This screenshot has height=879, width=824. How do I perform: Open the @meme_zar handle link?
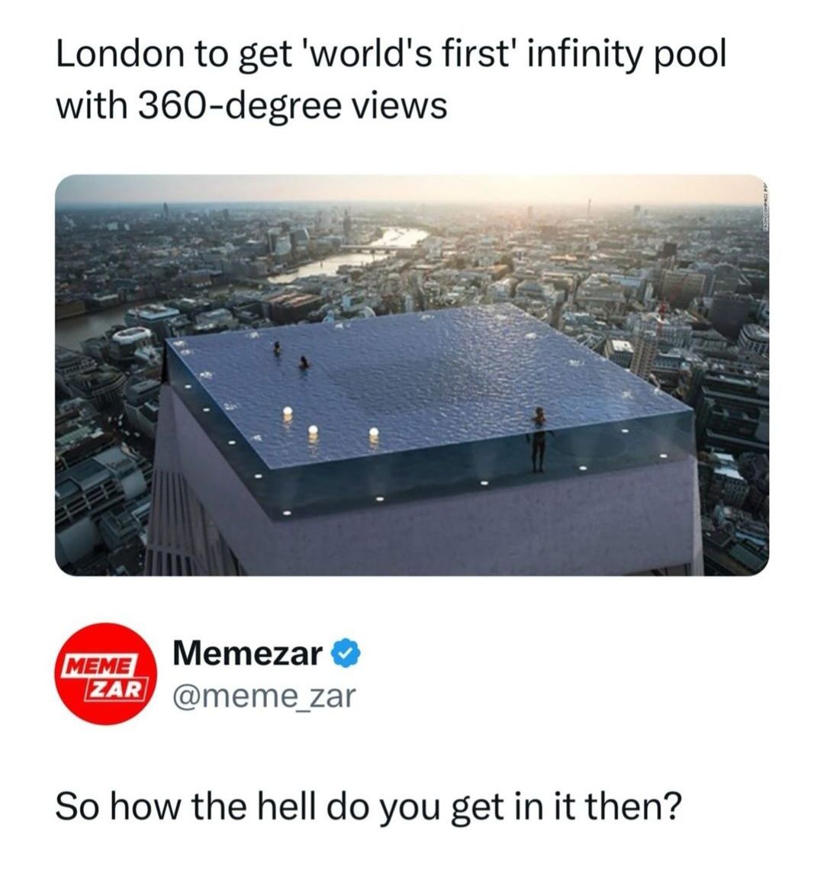[264, 696]
